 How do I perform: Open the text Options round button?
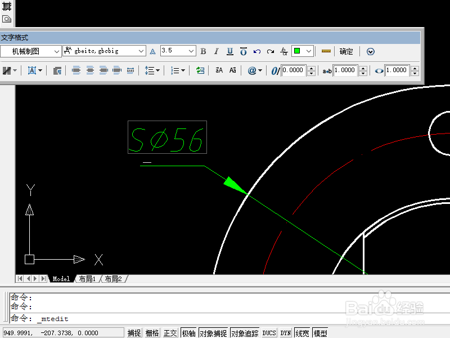(x=371, y=51)
